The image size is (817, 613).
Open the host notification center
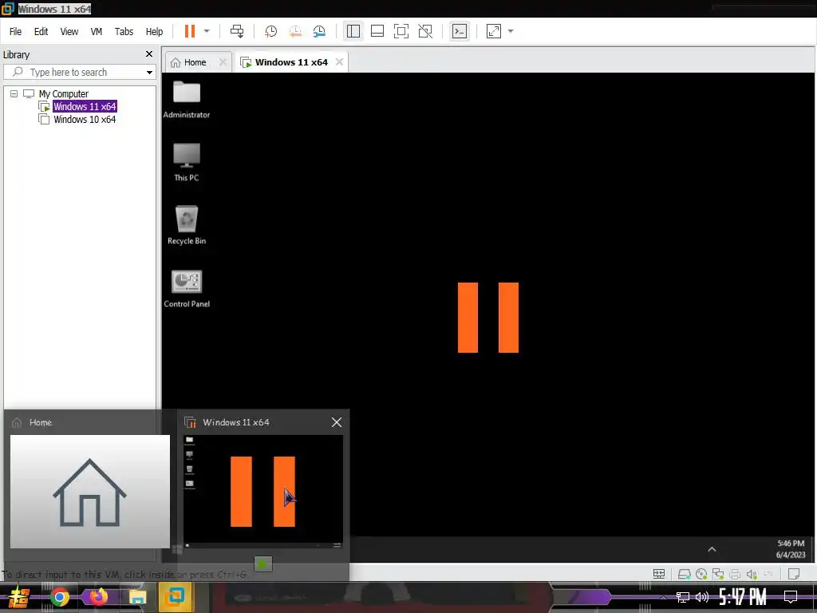(791, 597)
